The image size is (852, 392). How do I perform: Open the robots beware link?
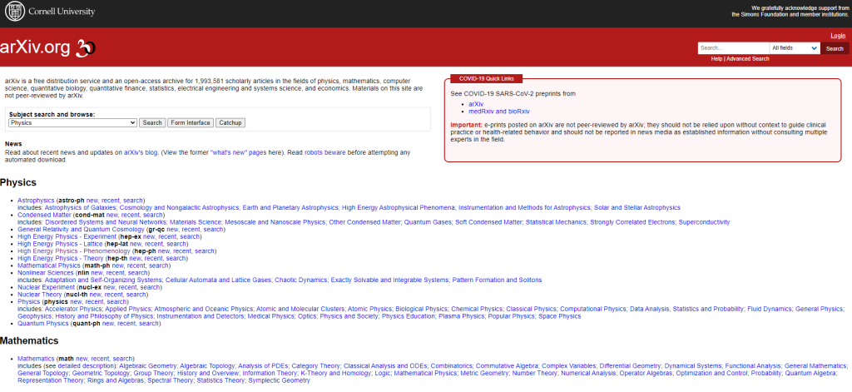[325, 153]
